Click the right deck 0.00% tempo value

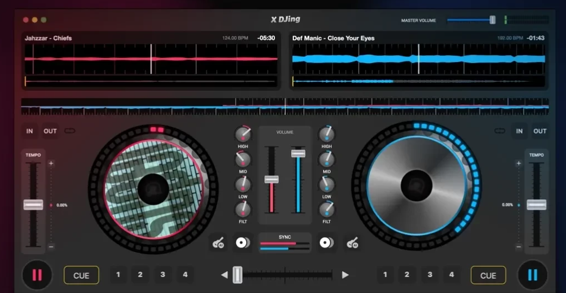[x=507, y=205]
